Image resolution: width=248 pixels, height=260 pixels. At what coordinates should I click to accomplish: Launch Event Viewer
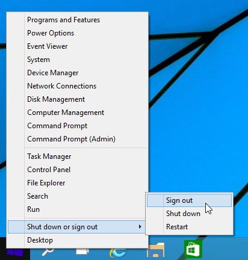[x=78, y=46]
